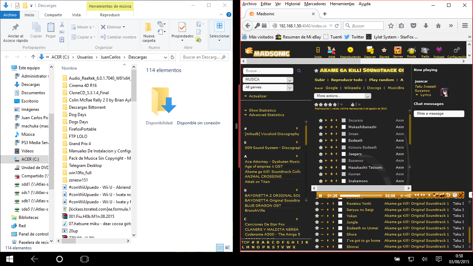Click Cut scissors icon in Explorer ribbon

coord(62,25)
